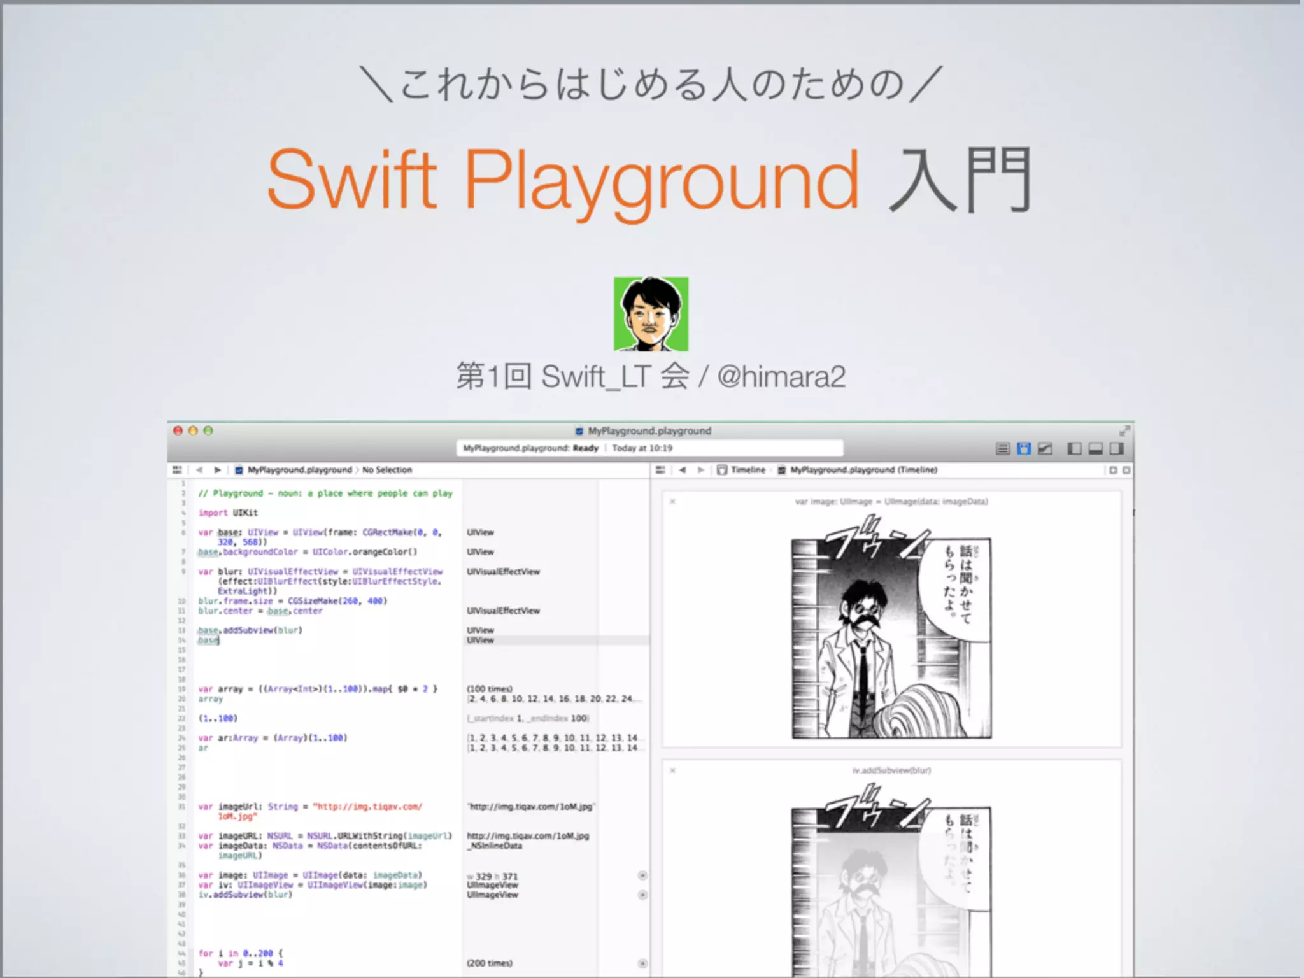This screenshot has width=1304, height=978.
Task: Open the 'No Selection' jump bar menu
Action: coord(387,470)
